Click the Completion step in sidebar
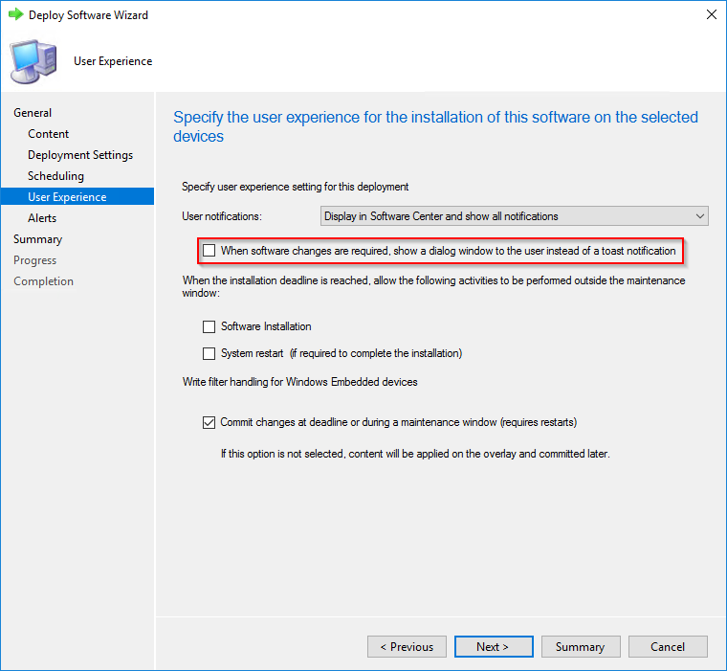 [x=43, y=281]
